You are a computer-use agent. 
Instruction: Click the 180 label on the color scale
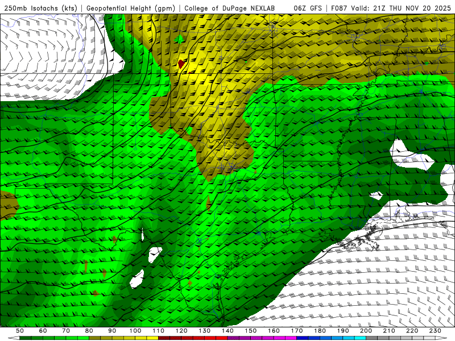click(320, 331)
